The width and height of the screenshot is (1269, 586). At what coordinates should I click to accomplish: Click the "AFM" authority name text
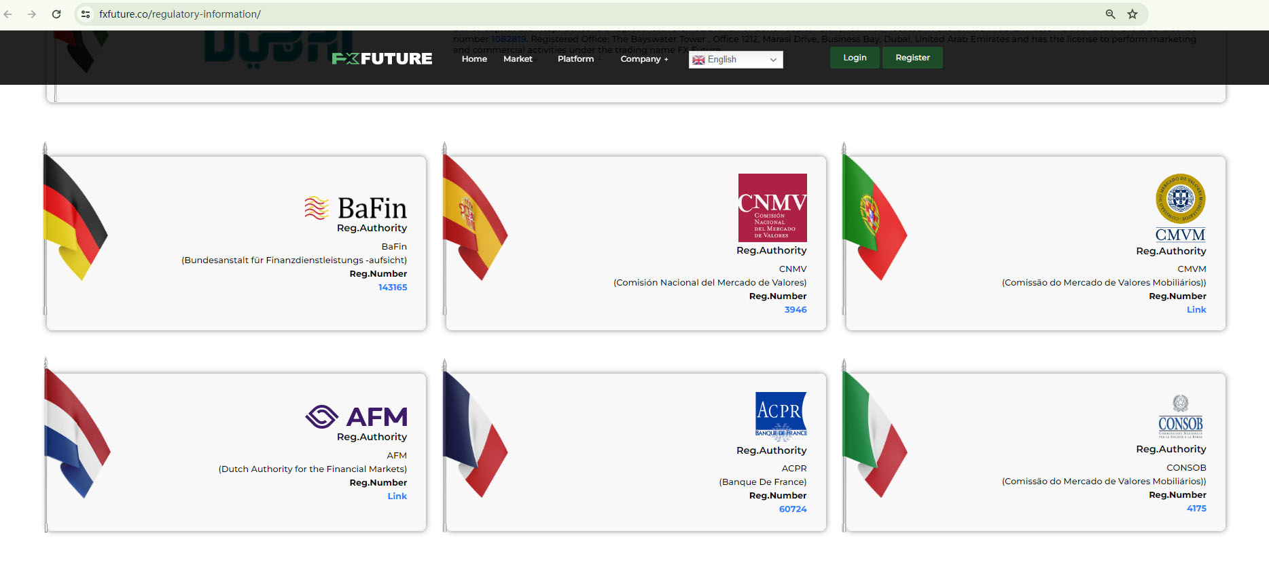(x=397, y=456)
